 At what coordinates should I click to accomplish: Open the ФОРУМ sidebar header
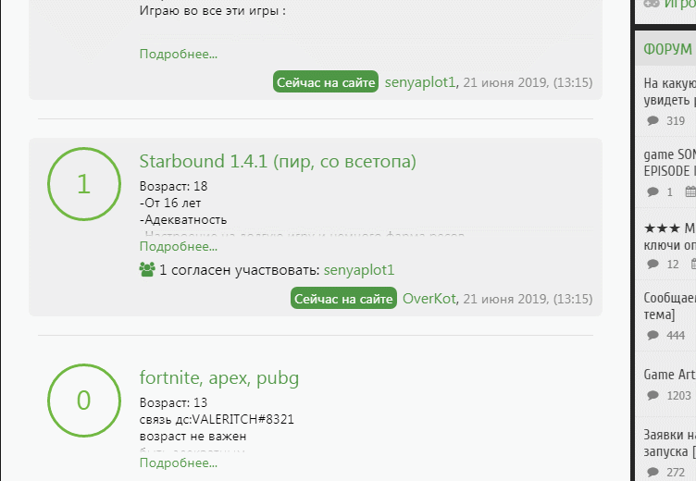(x=667, y=49)
